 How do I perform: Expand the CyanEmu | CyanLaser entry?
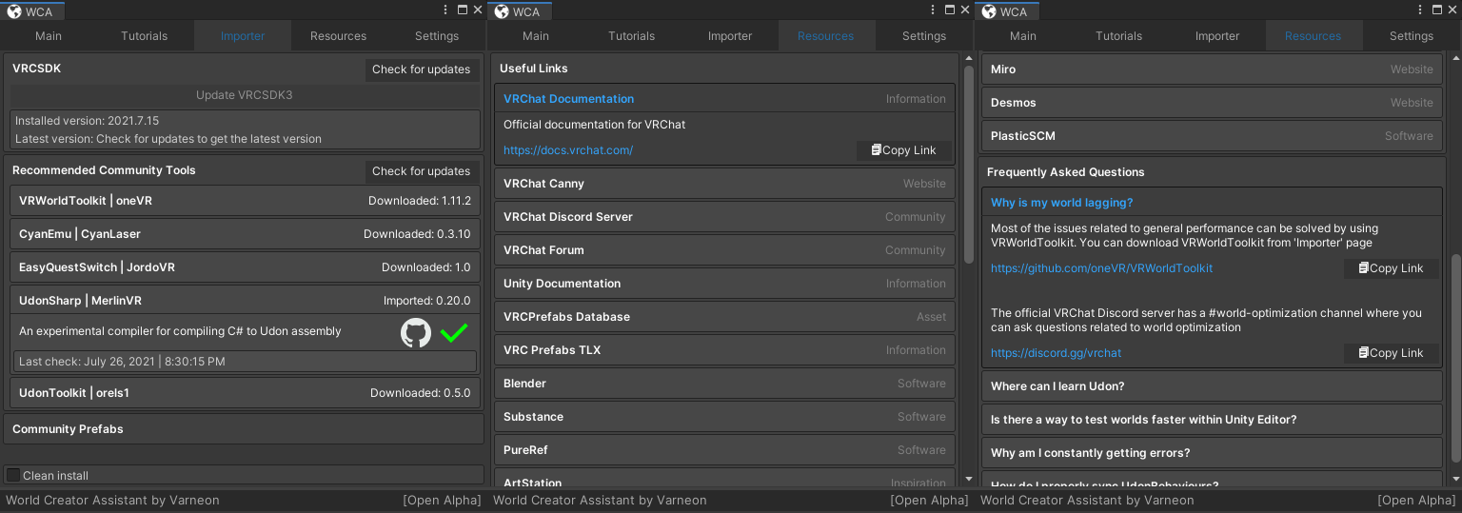coord(244,234)
